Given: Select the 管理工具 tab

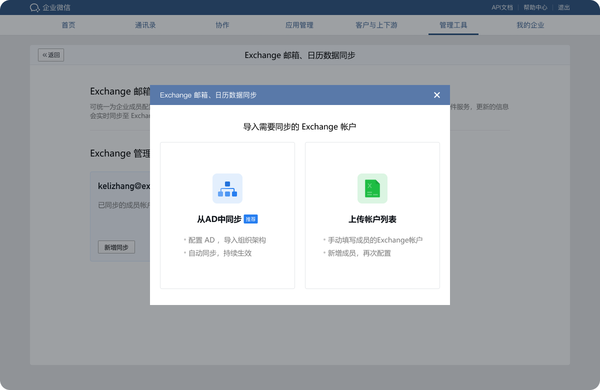Looking at the screenshot, I should click(x=453, y=25).
